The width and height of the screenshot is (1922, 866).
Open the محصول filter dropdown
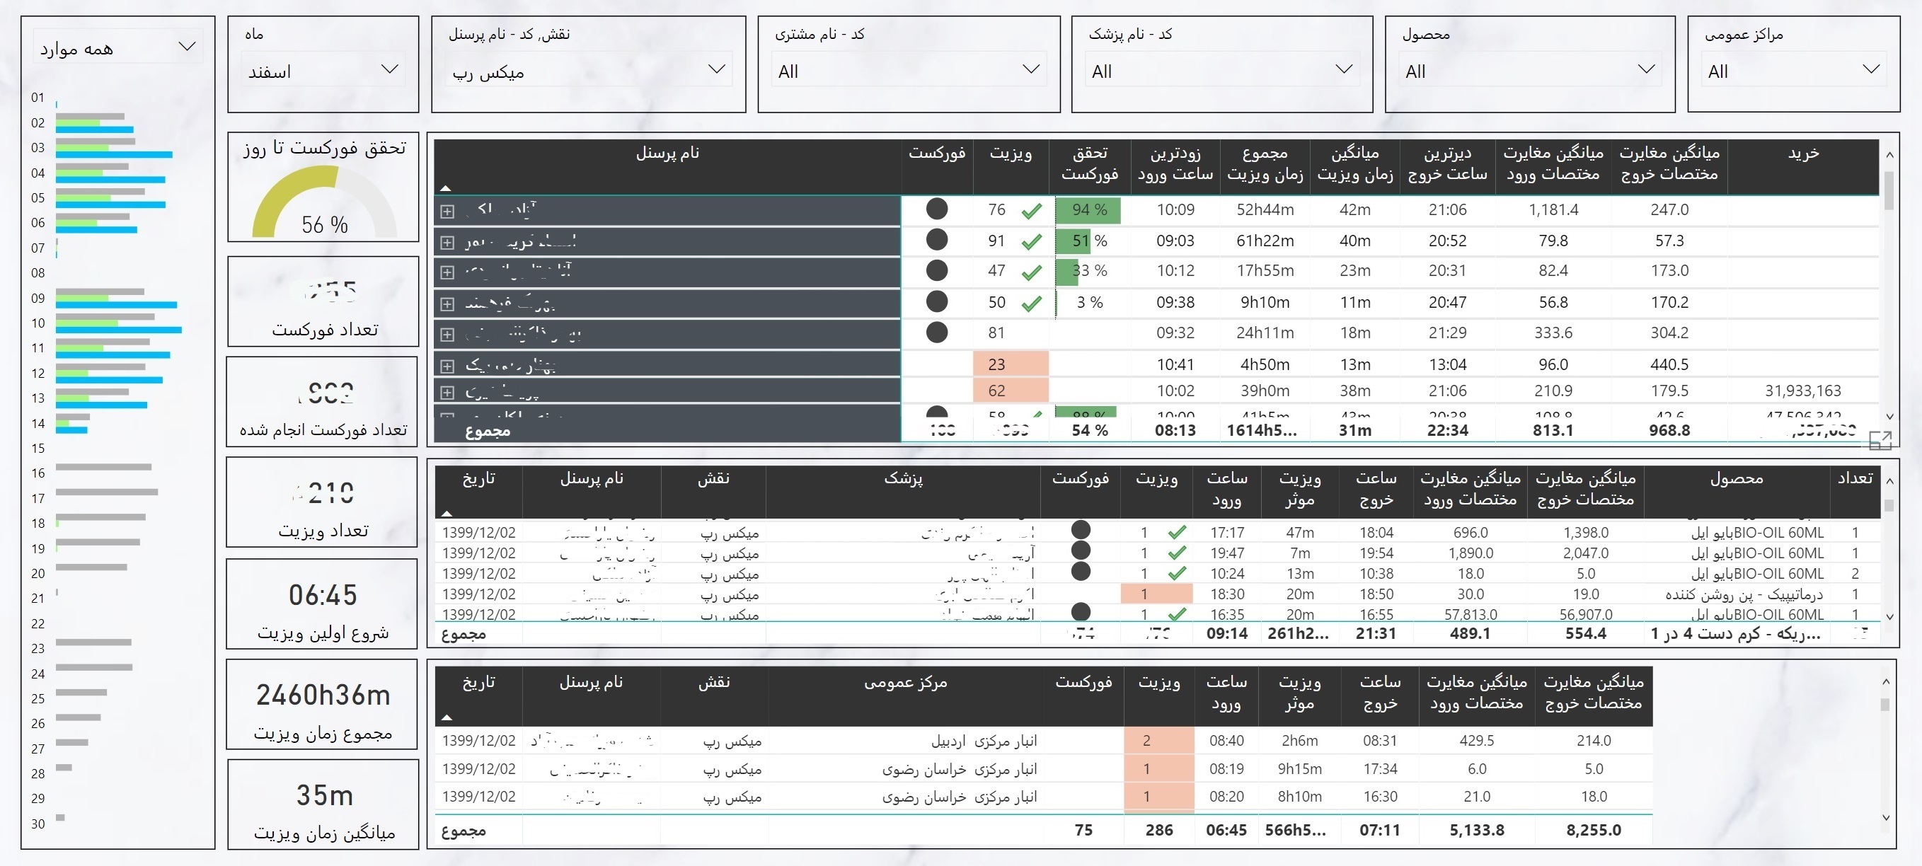tap(1646, 70)
